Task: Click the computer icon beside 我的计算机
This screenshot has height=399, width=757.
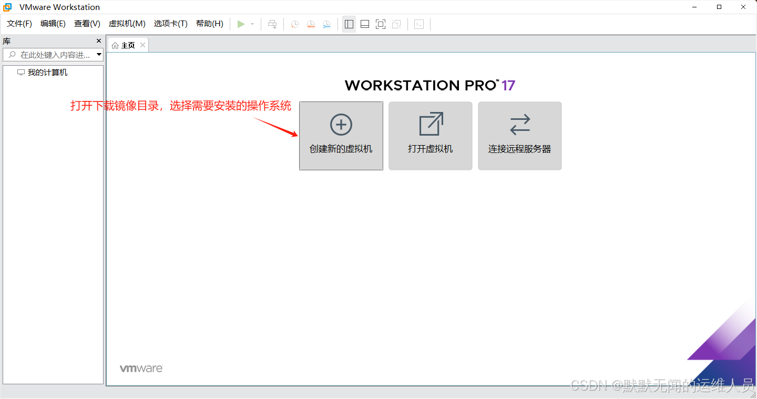Action: [21, 73]
